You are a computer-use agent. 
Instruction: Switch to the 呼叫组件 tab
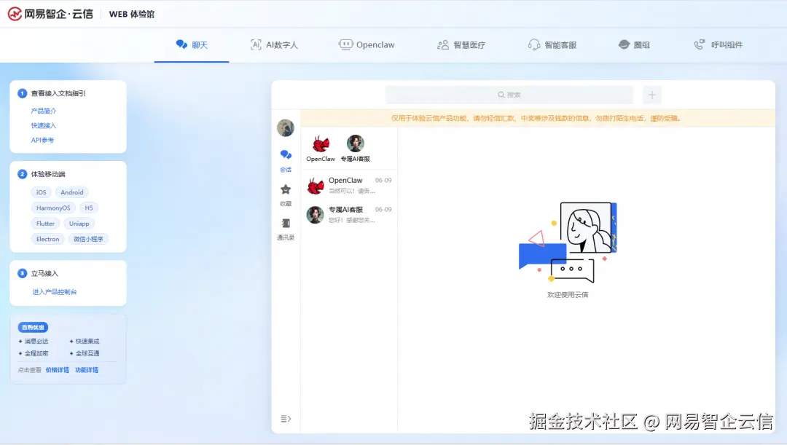[x=718, y=44]
